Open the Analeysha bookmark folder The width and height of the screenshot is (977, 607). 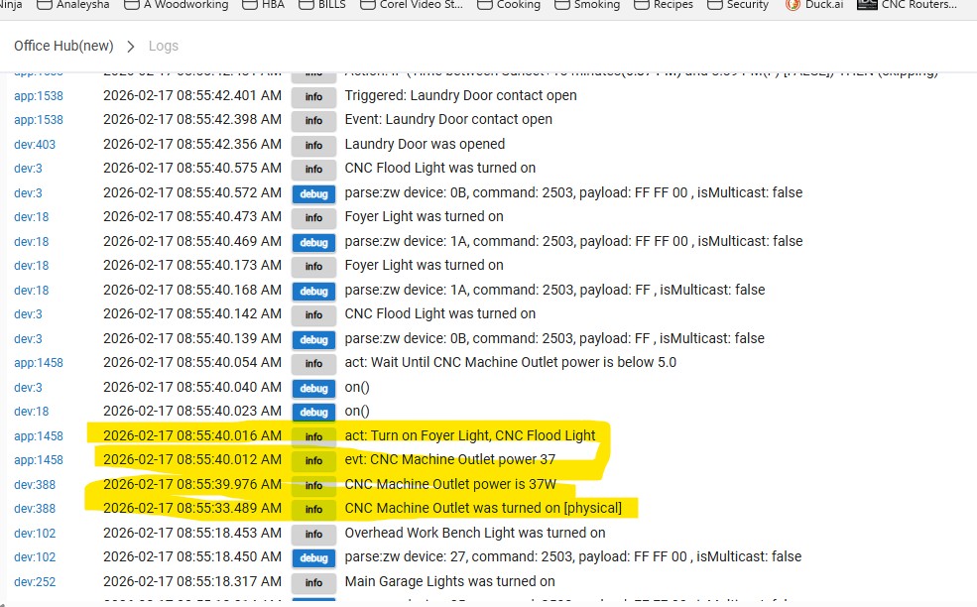click(72, 5)
